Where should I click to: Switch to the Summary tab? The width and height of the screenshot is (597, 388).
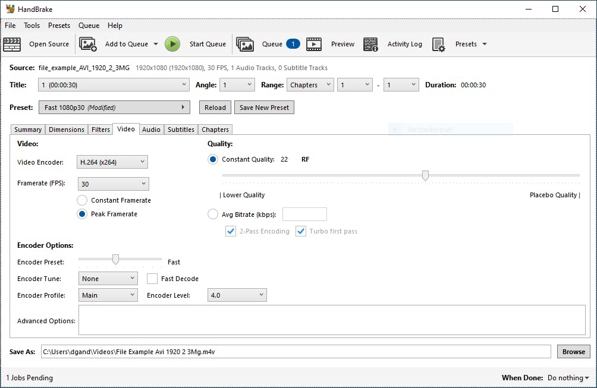(28, 130)
